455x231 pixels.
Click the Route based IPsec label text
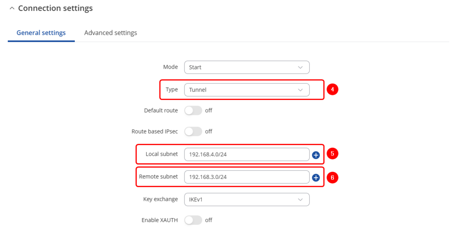[x=155, y=131]
